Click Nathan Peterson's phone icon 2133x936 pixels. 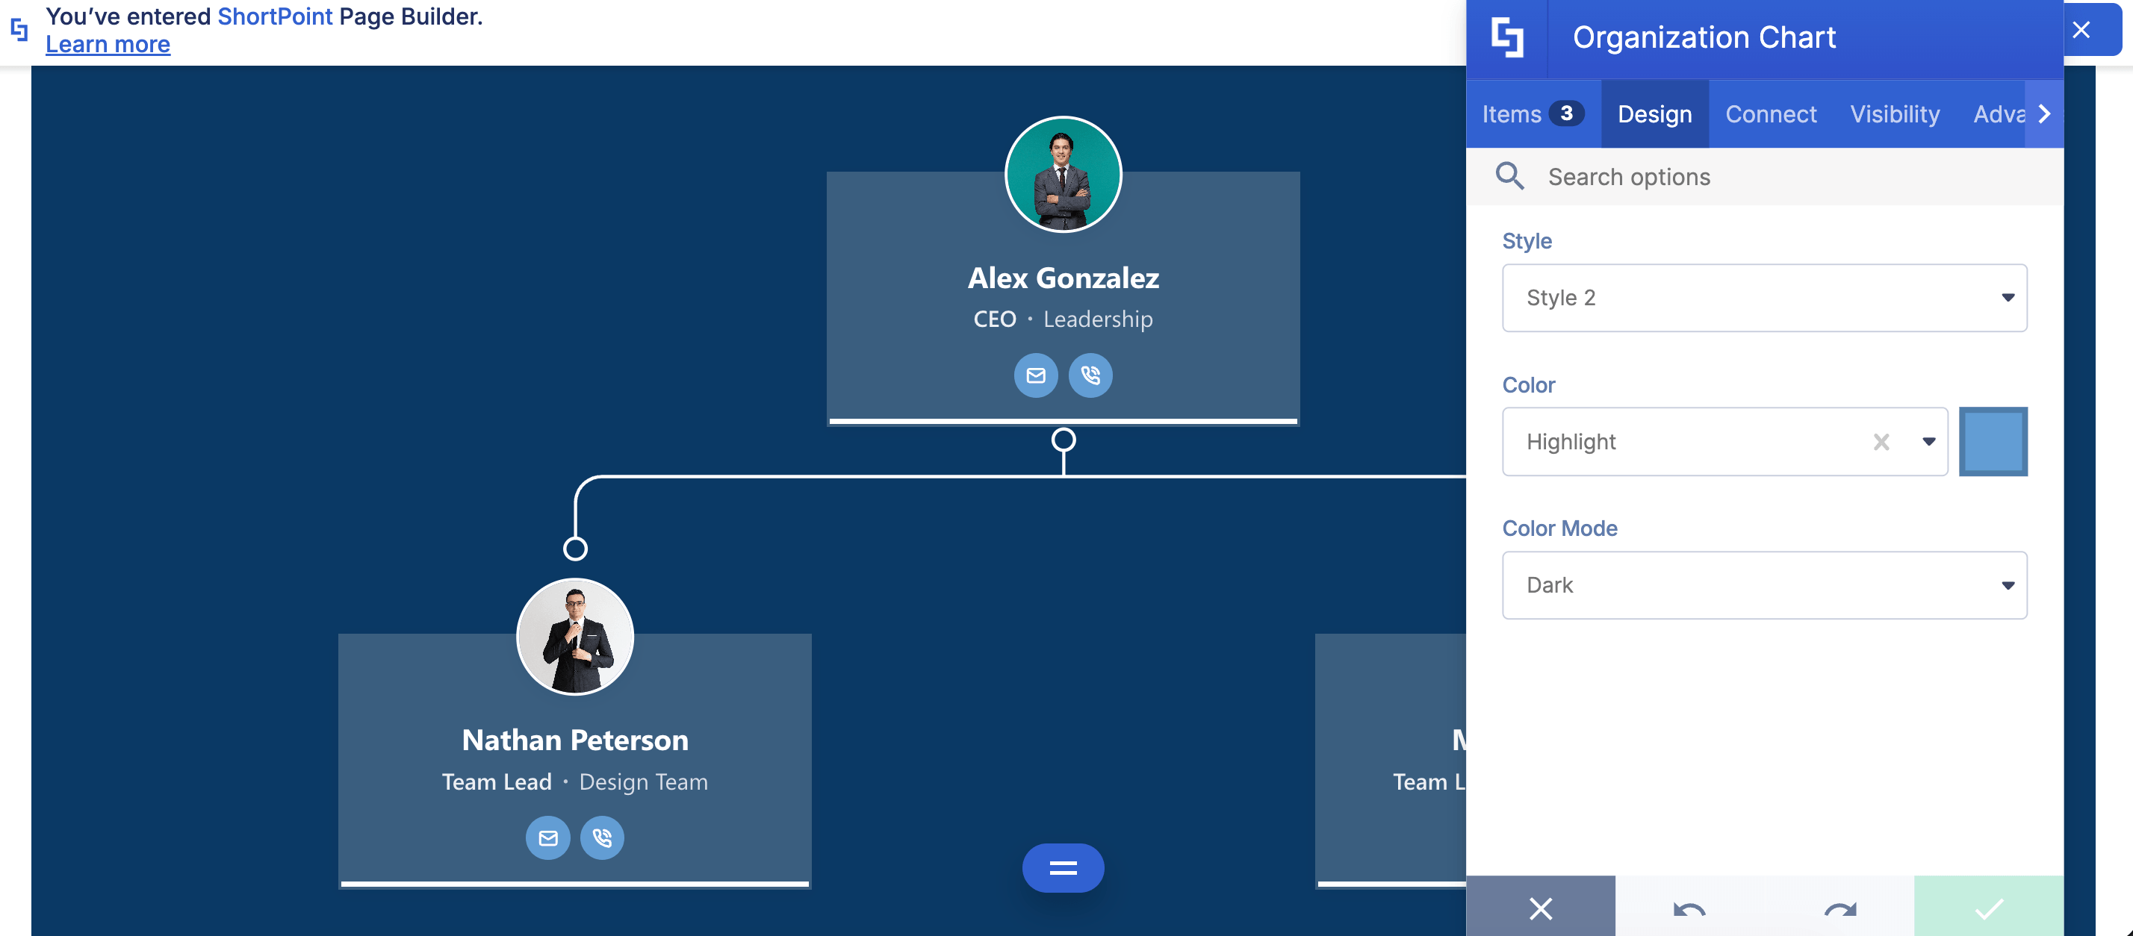[602, 838]
